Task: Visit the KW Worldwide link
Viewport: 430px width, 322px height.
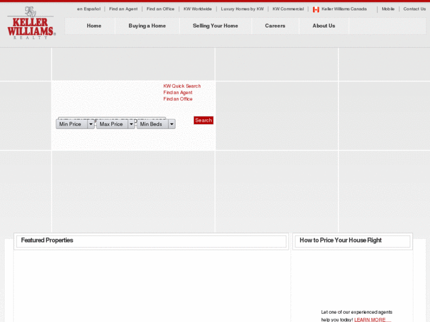Action: tap(198, 9)
